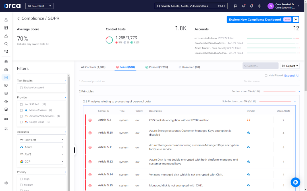307x191 pixels.
Task: Check the Amazon Web Services provider filter
Action: pyautogui.click(x=21, y=116)
